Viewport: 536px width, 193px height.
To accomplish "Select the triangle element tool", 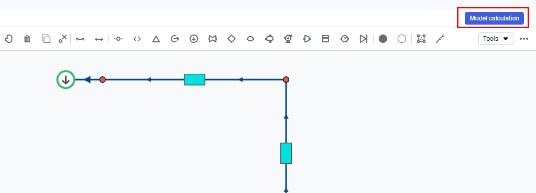I will tap(156, 39).
